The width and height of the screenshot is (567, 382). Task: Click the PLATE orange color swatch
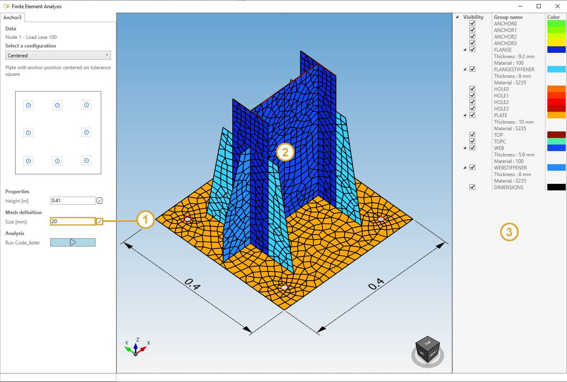[x=556, y=115]
